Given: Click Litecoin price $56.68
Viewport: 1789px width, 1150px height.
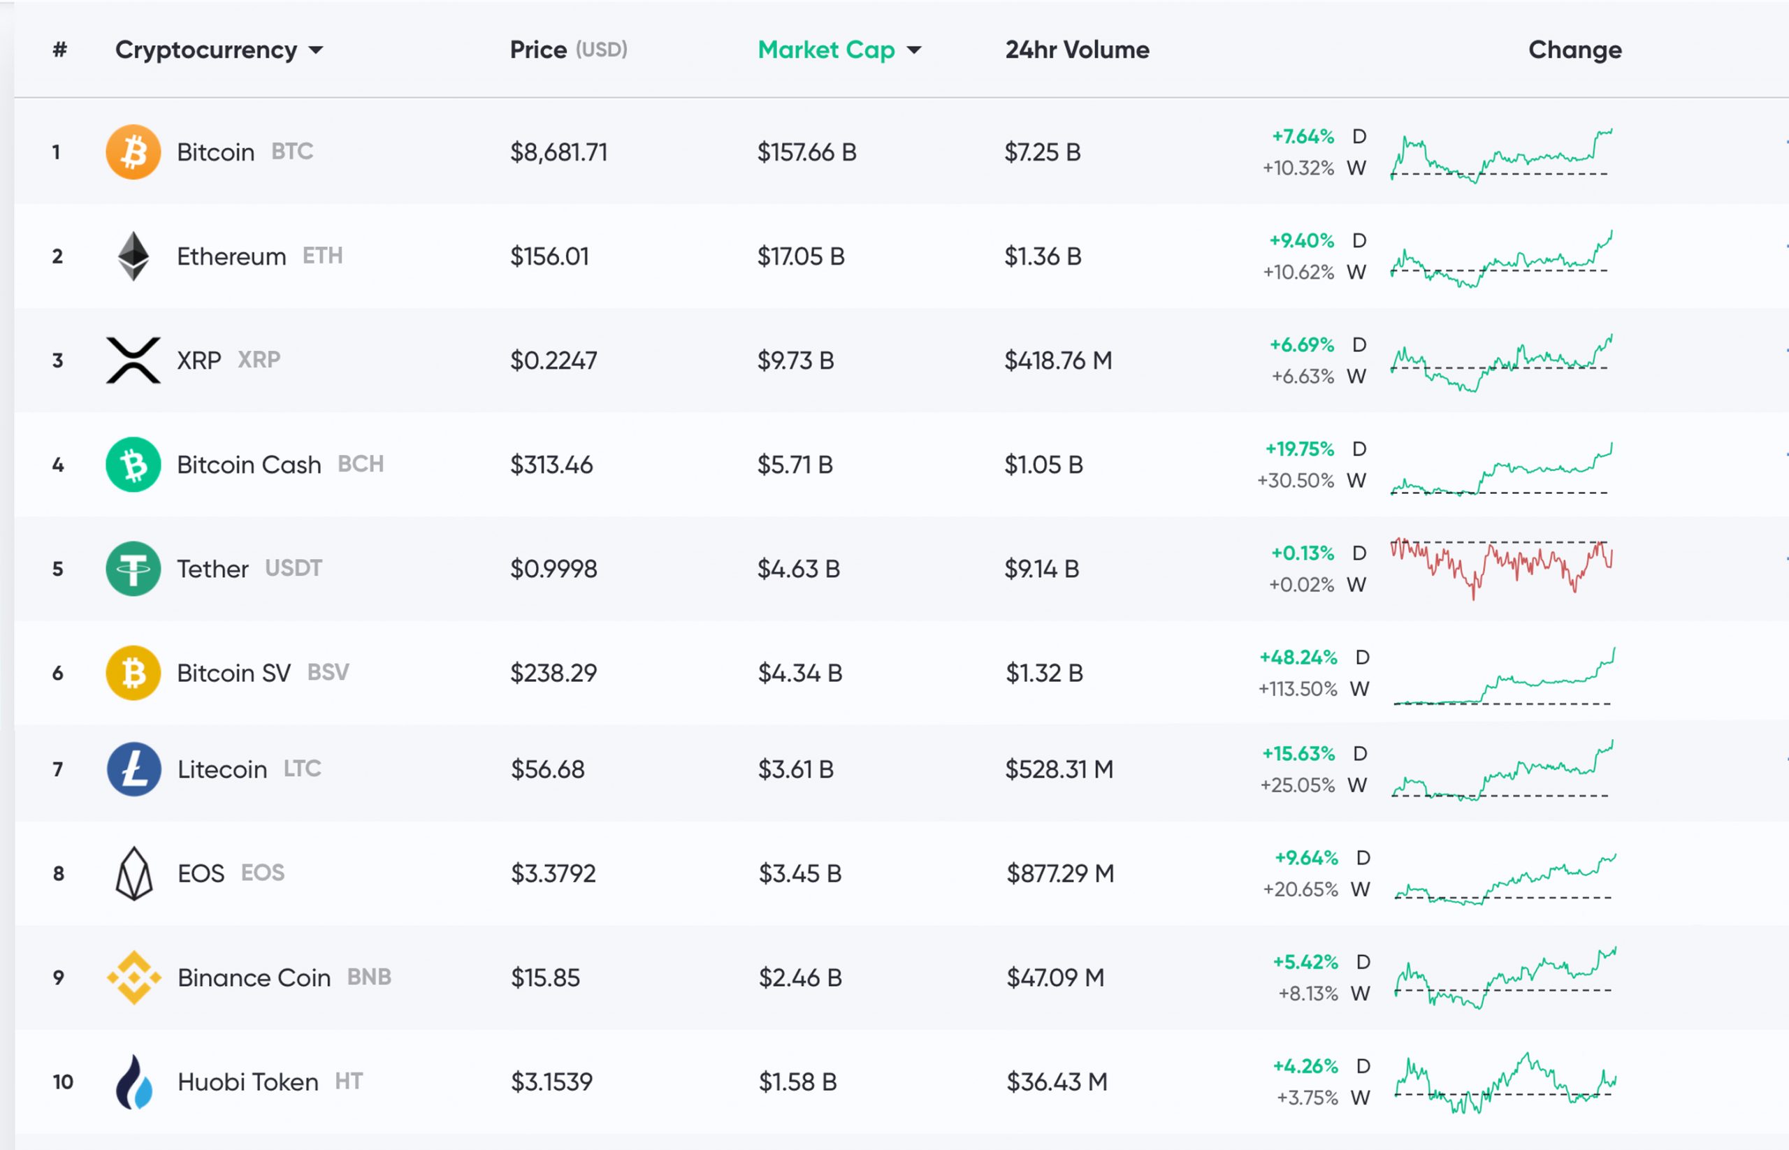Looking at the screenshot, I should coord(547,769).
